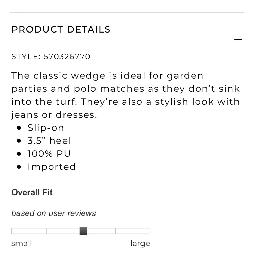Click the style number 570326770
254x254 pixels.
67,57
